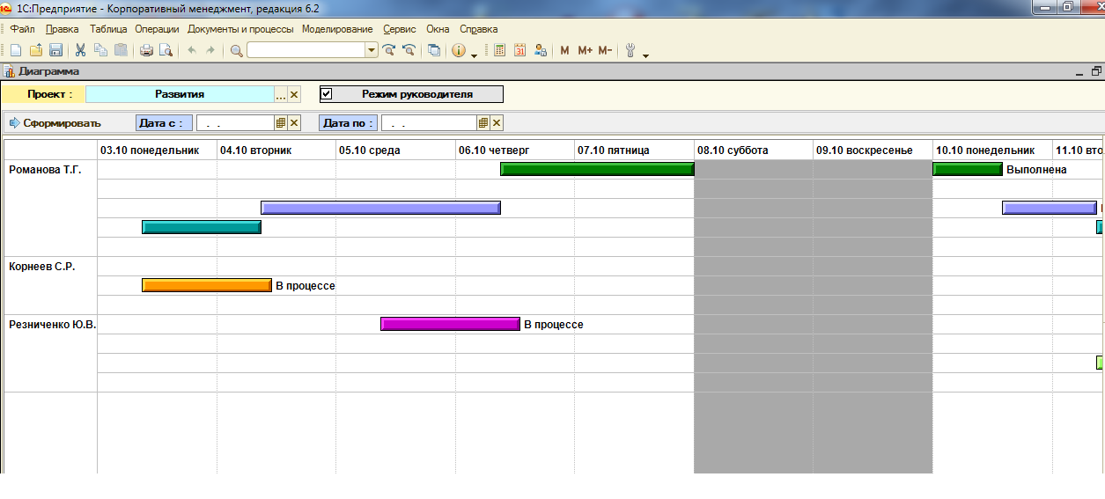Select the long green task bar for Романова on 06.10
Image resolution: width=1105 pixels, height=499 pixels.
click(x=597, y=169)
